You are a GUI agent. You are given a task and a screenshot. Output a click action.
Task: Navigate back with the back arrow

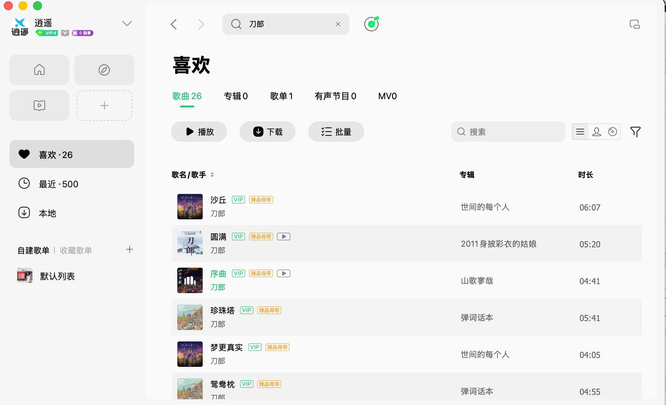pyautogui.click(x=173, y=24)
